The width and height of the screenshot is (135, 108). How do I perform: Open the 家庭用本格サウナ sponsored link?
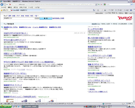(x=95, y=47)
